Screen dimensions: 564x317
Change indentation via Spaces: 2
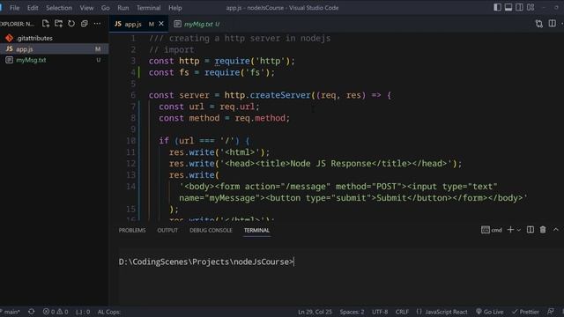352,312
